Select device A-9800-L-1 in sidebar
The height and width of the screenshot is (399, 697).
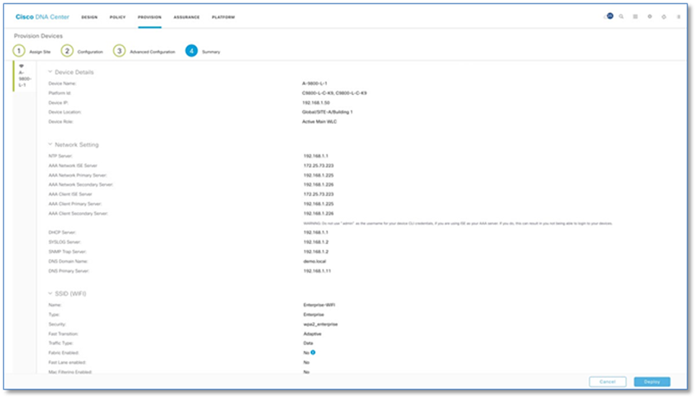24,76
